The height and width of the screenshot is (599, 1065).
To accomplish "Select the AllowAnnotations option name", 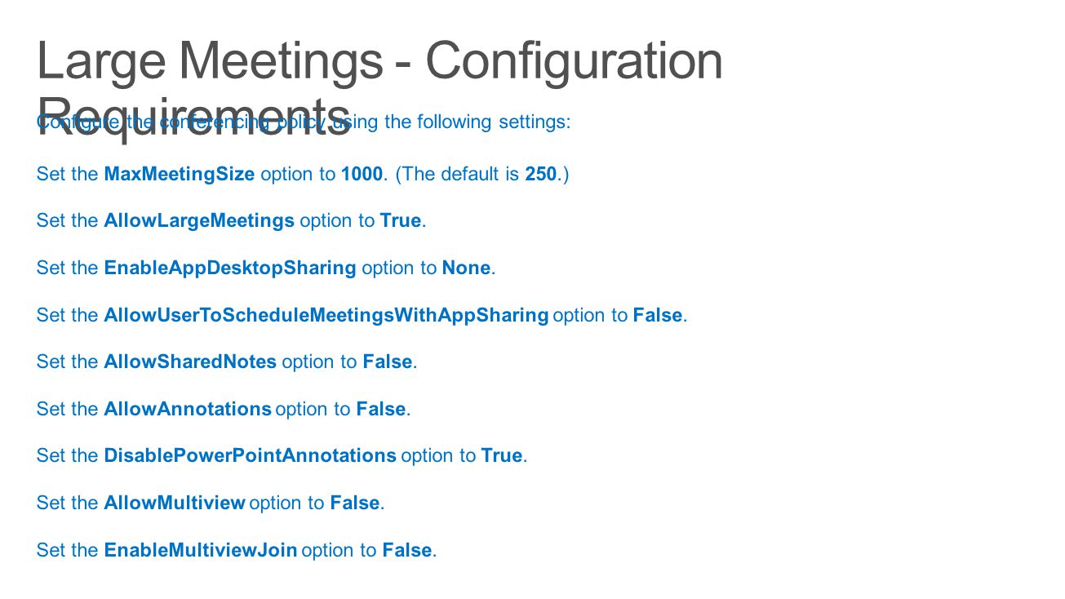I will pos(188,409).
